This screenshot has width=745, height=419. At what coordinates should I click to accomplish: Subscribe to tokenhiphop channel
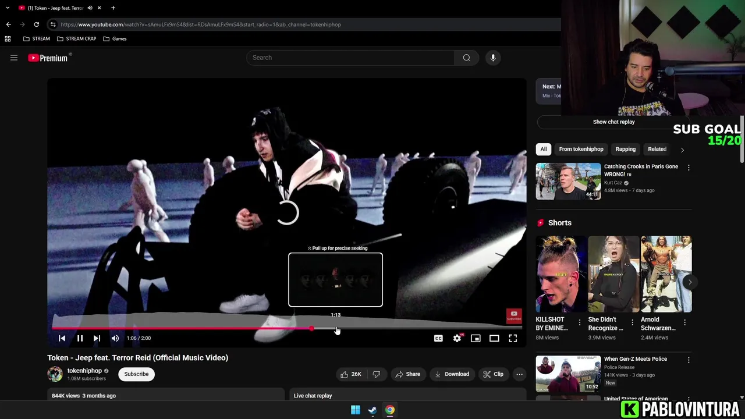pos(136,374)
